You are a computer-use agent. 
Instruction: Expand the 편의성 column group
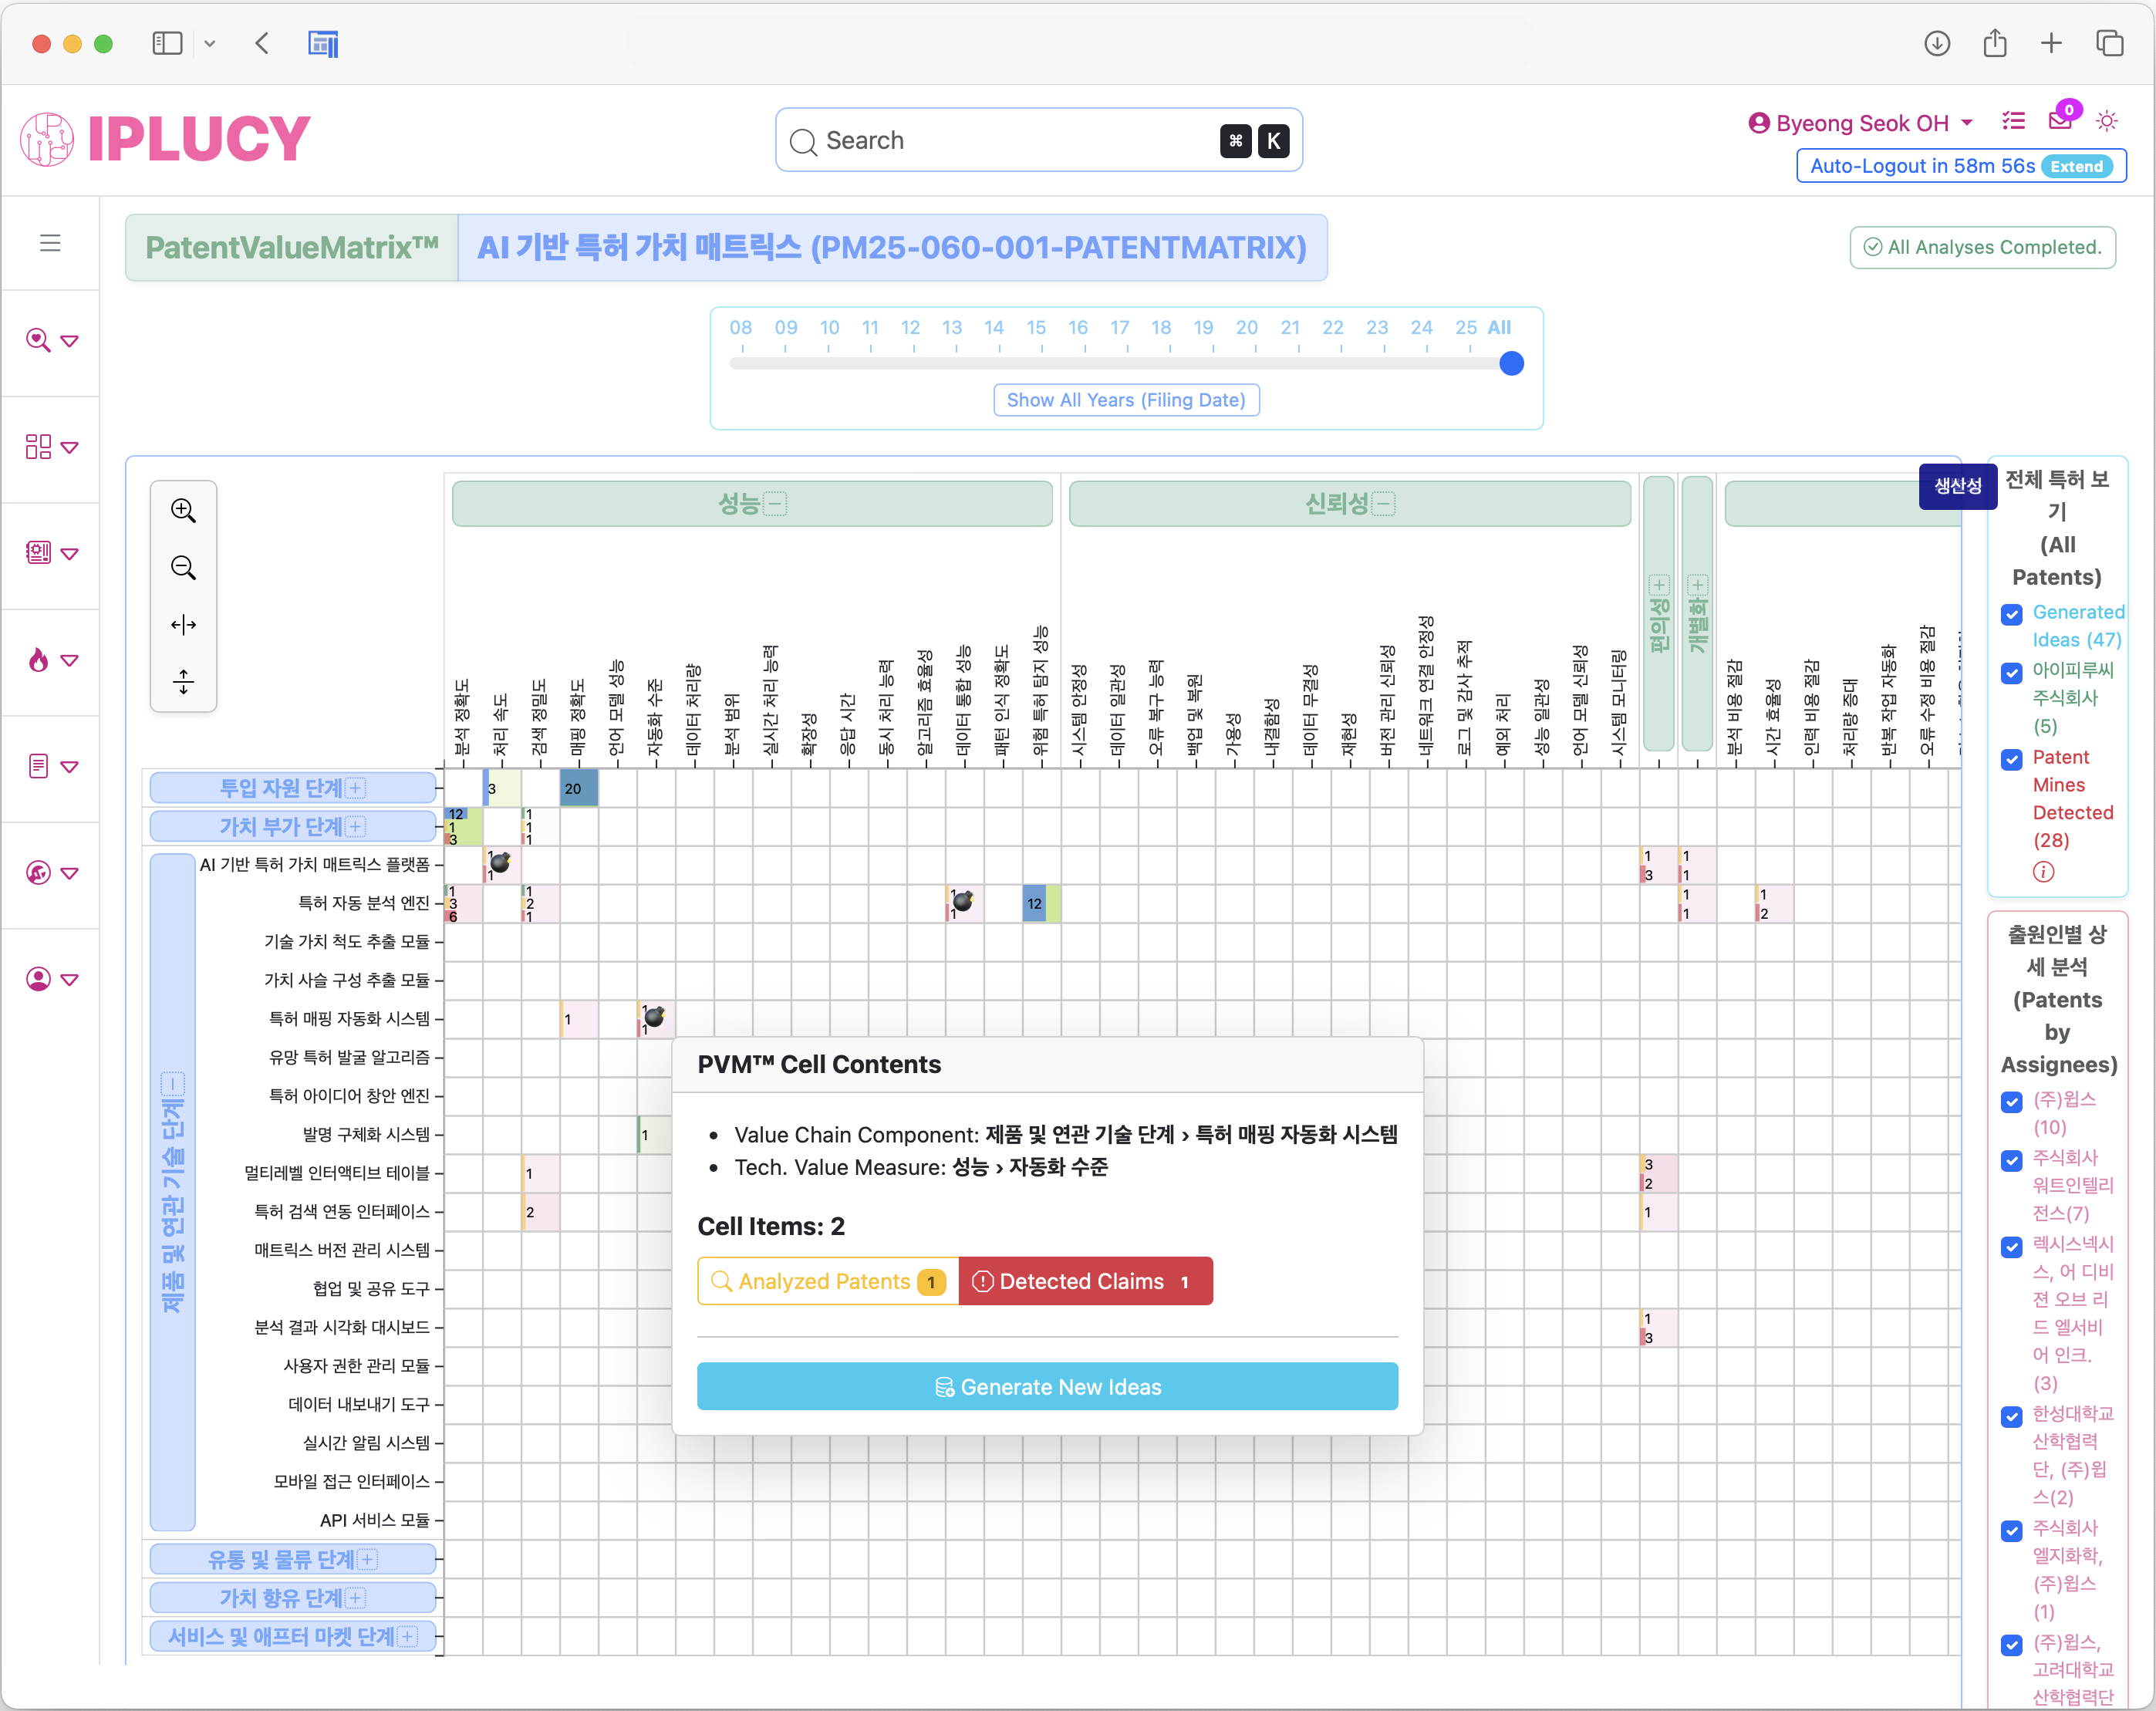click(x=1659, y=584)
